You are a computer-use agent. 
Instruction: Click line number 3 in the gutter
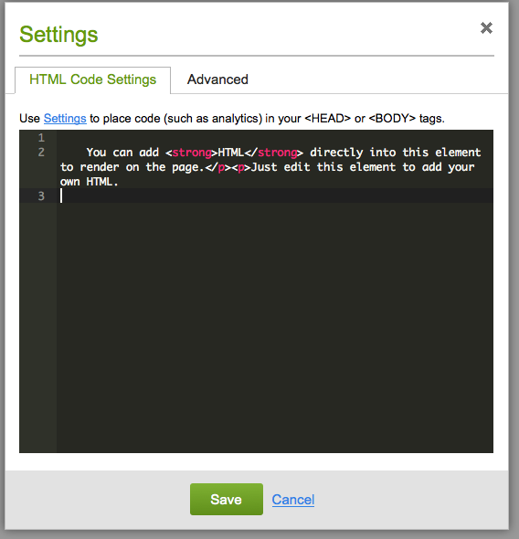click(41, 196)
